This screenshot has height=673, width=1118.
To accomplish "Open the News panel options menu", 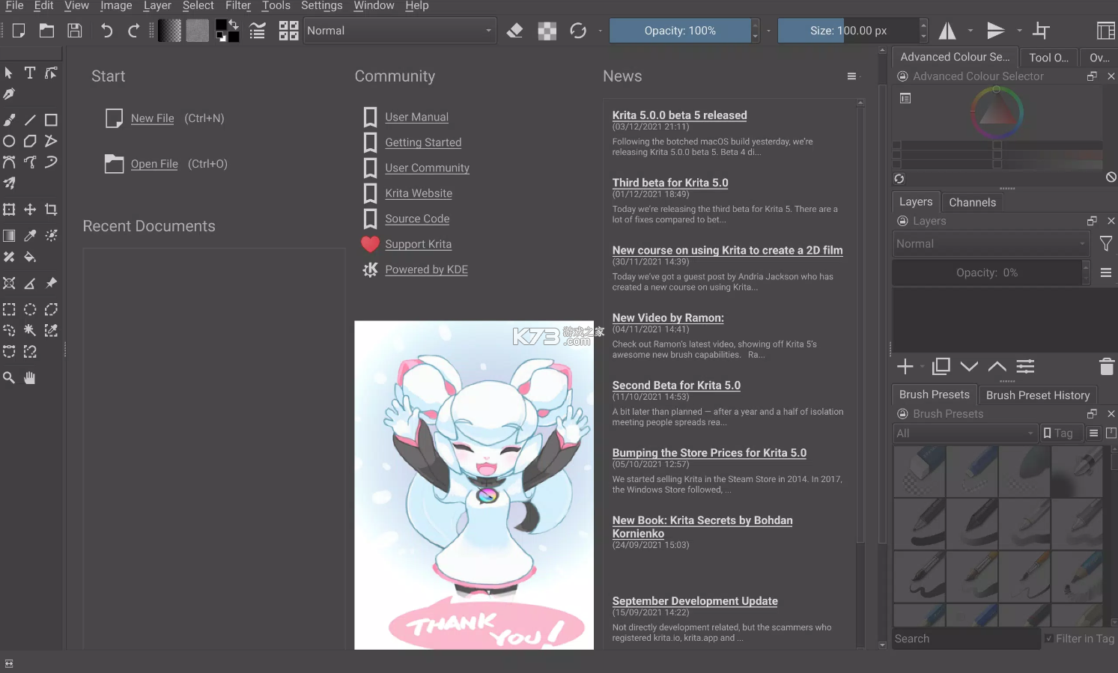I will coord(851,76).
